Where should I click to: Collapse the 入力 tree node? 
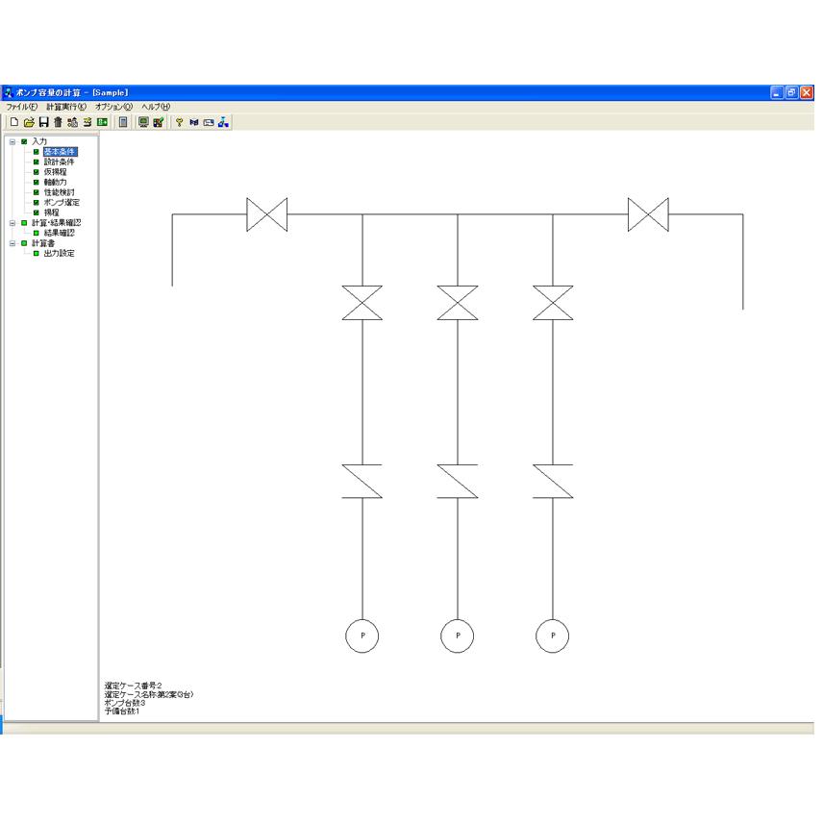12,141
